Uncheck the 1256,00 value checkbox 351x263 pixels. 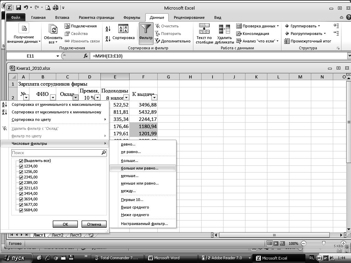click(21, 172)
